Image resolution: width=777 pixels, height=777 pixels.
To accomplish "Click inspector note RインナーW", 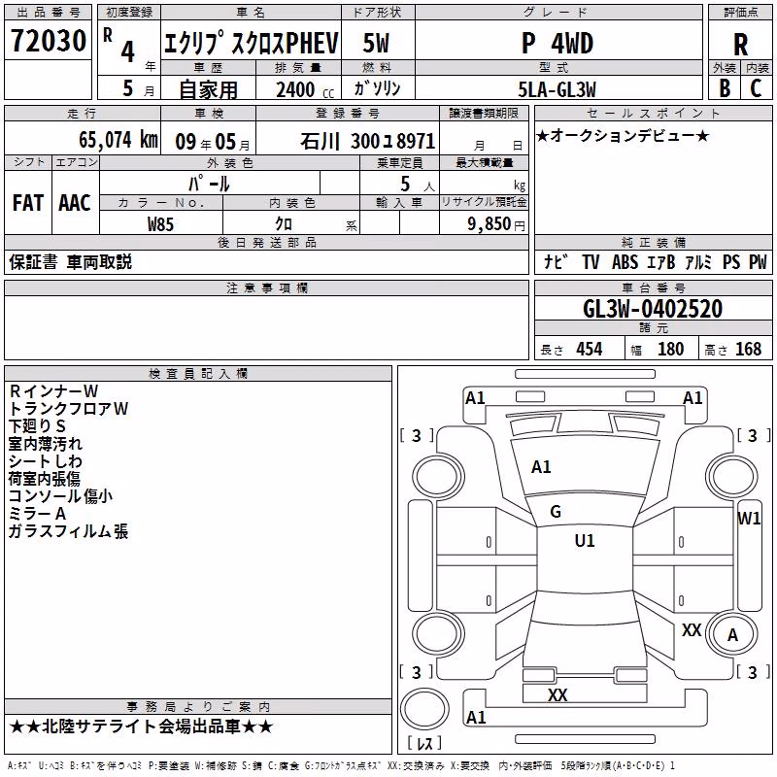I will tap(53, 391).
